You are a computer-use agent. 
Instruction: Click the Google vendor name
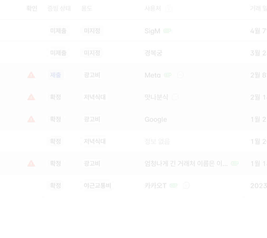click(x=156, y=119)
